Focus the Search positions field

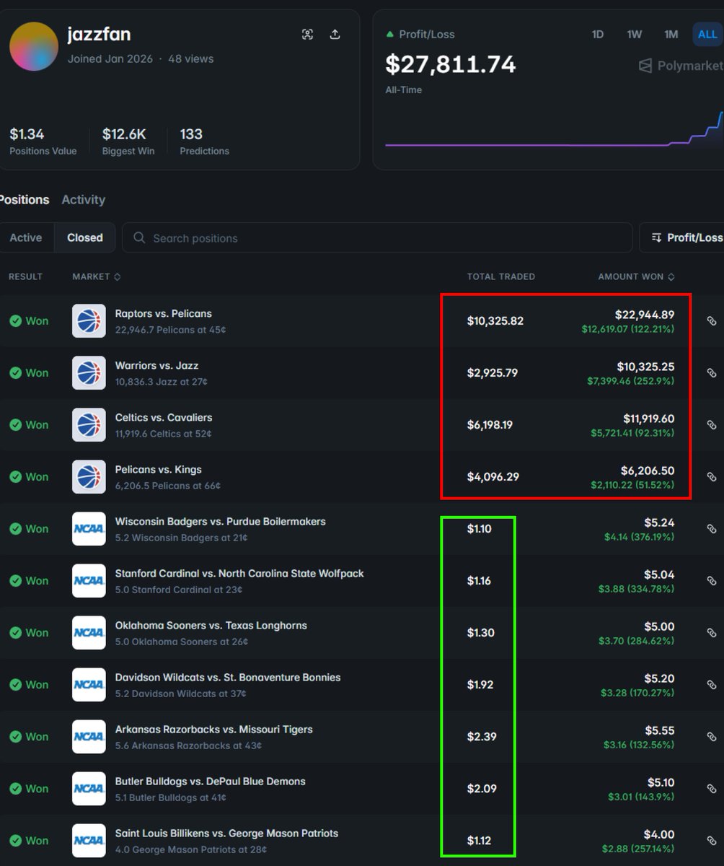click(x=377, y=237)
